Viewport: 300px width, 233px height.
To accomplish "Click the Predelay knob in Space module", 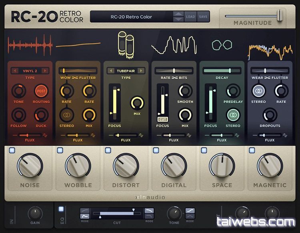I will (x=233, y=91).
